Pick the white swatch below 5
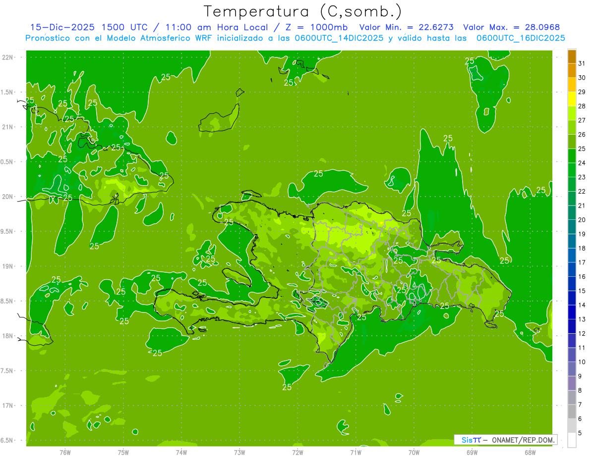This screenshot has height=459, width=595. coord(572,440)
